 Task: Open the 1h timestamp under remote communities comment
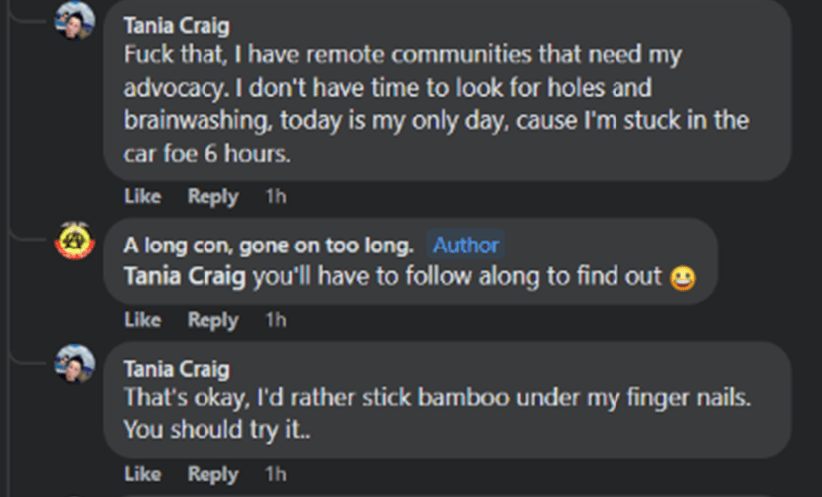point(275,197)
